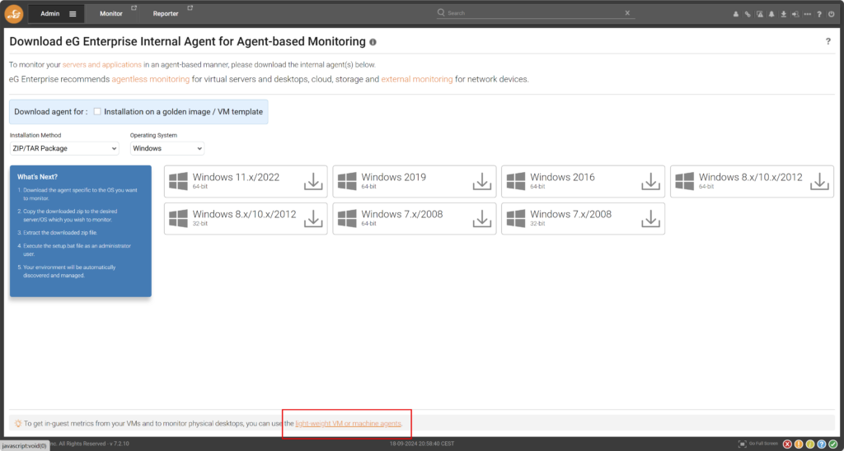
Task: Click the orange major alert status icon
Action: (x=798, y=444)
